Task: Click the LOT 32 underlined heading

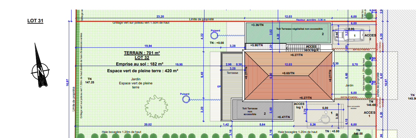Action: (x=142, y=58)
